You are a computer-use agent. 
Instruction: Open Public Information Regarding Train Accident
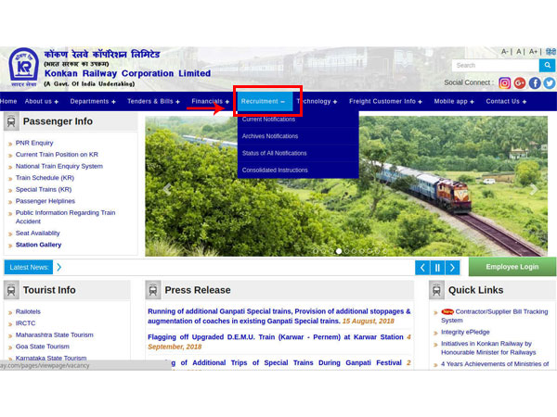tap(65, 217)
